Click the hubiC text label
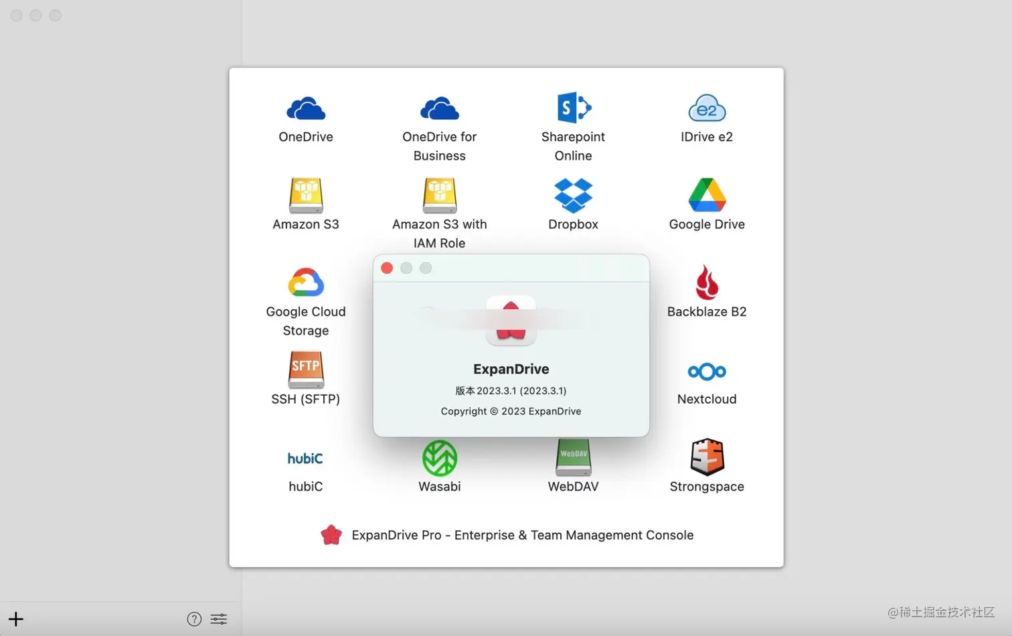Viewport: 1012px width, 636px height. click(x=306, y=487)
